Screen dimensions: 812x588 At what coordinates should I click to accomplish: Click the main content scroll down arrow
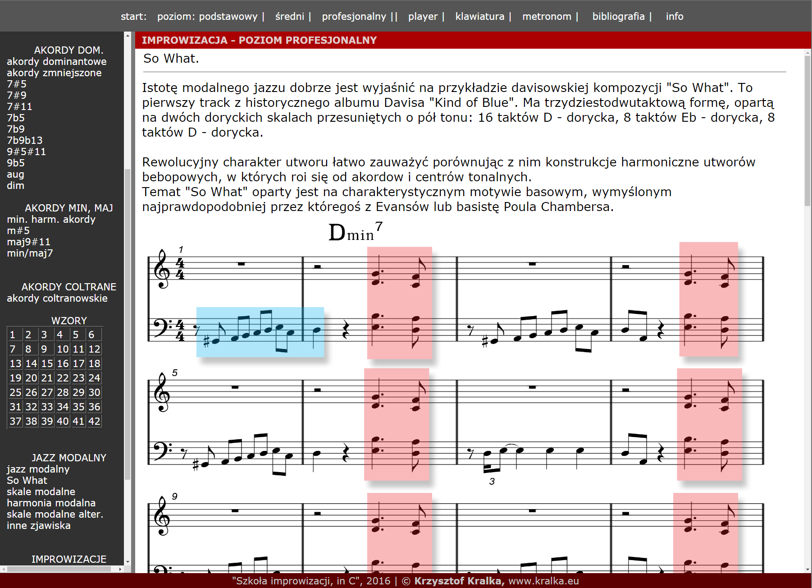coord(807,569)
